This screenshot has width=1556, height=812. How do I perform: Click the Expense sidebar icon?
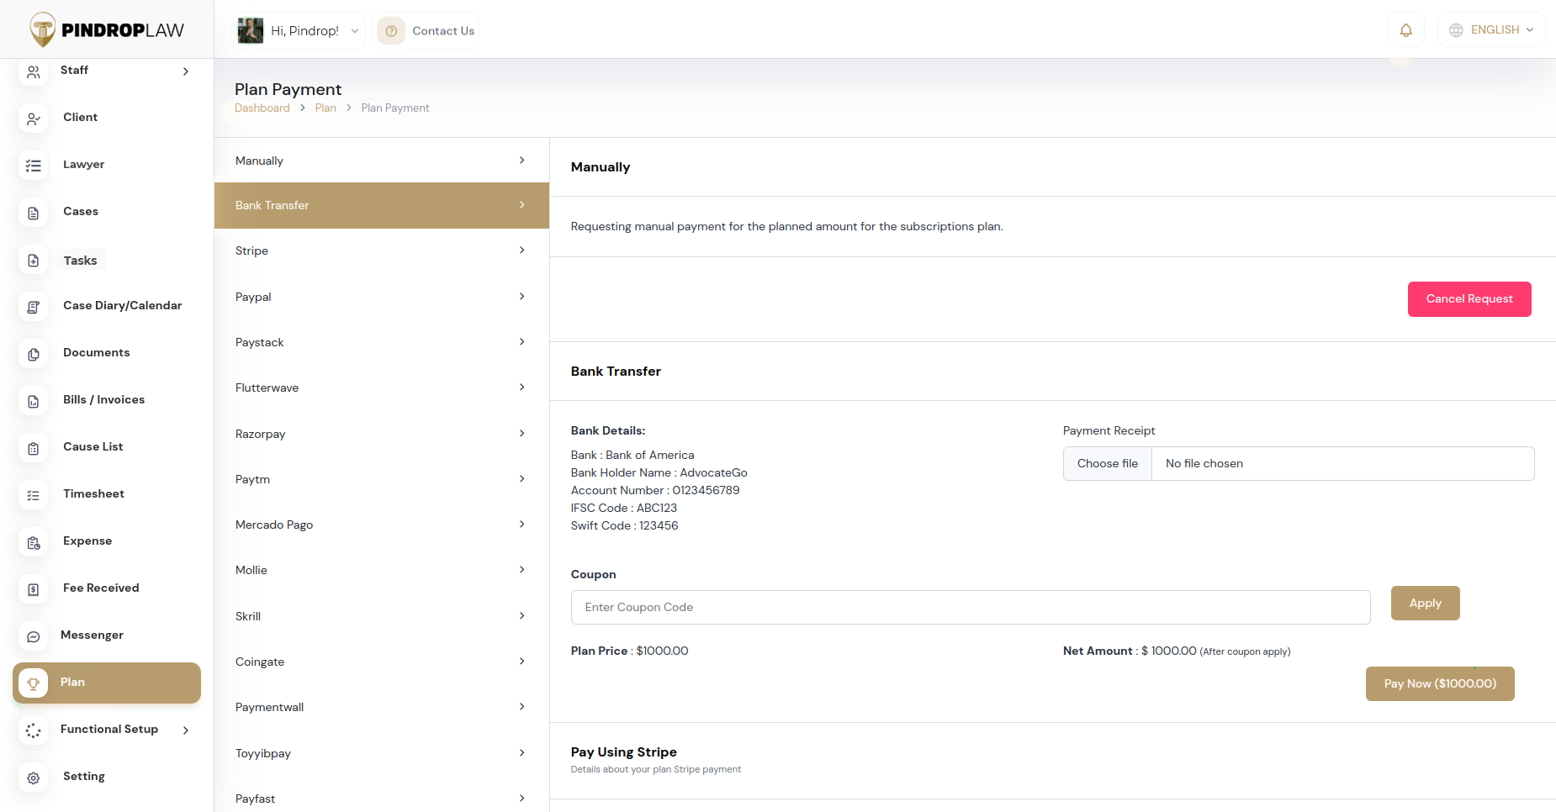pyautogui.click(x=33, y=543)
